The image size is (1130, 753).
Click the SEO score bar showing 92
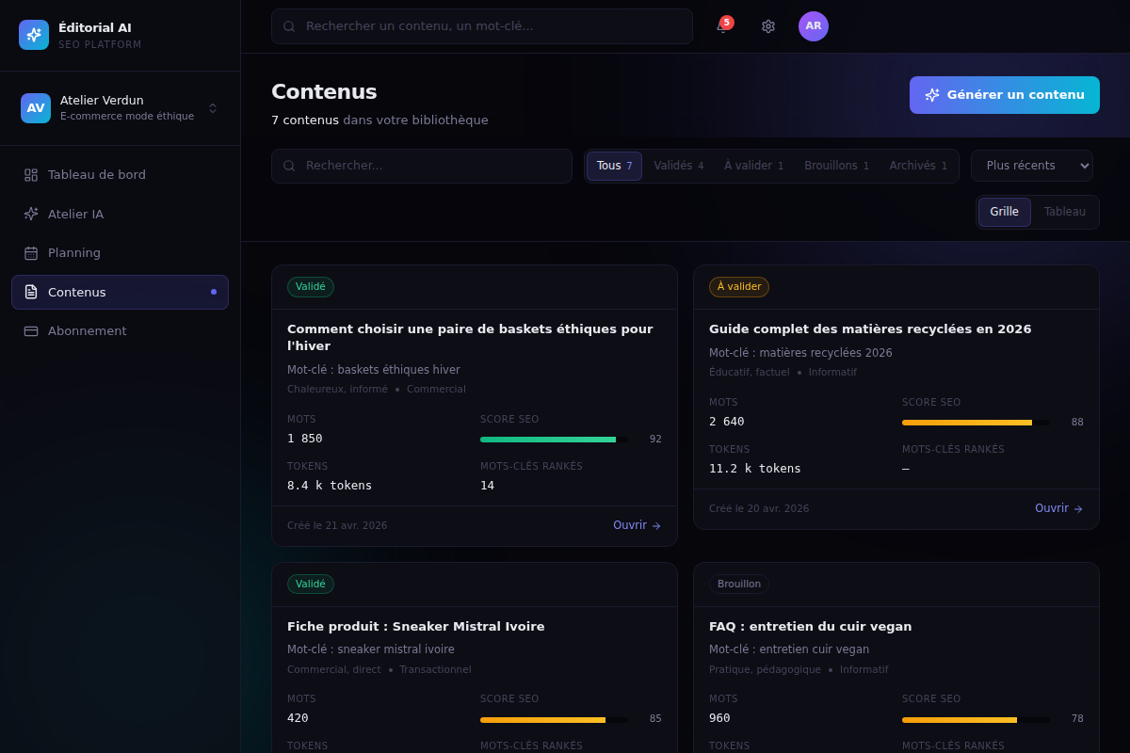tap(554, 440)
